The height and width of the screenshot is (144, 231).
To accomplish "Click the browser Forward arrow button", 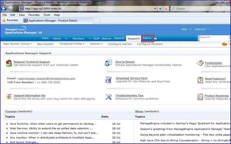I will (x=11, y=8).
